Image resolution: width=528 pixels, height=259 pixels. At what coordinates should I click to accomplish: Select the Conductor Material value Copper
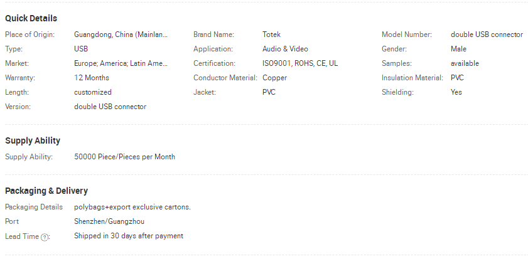[274, 78]
